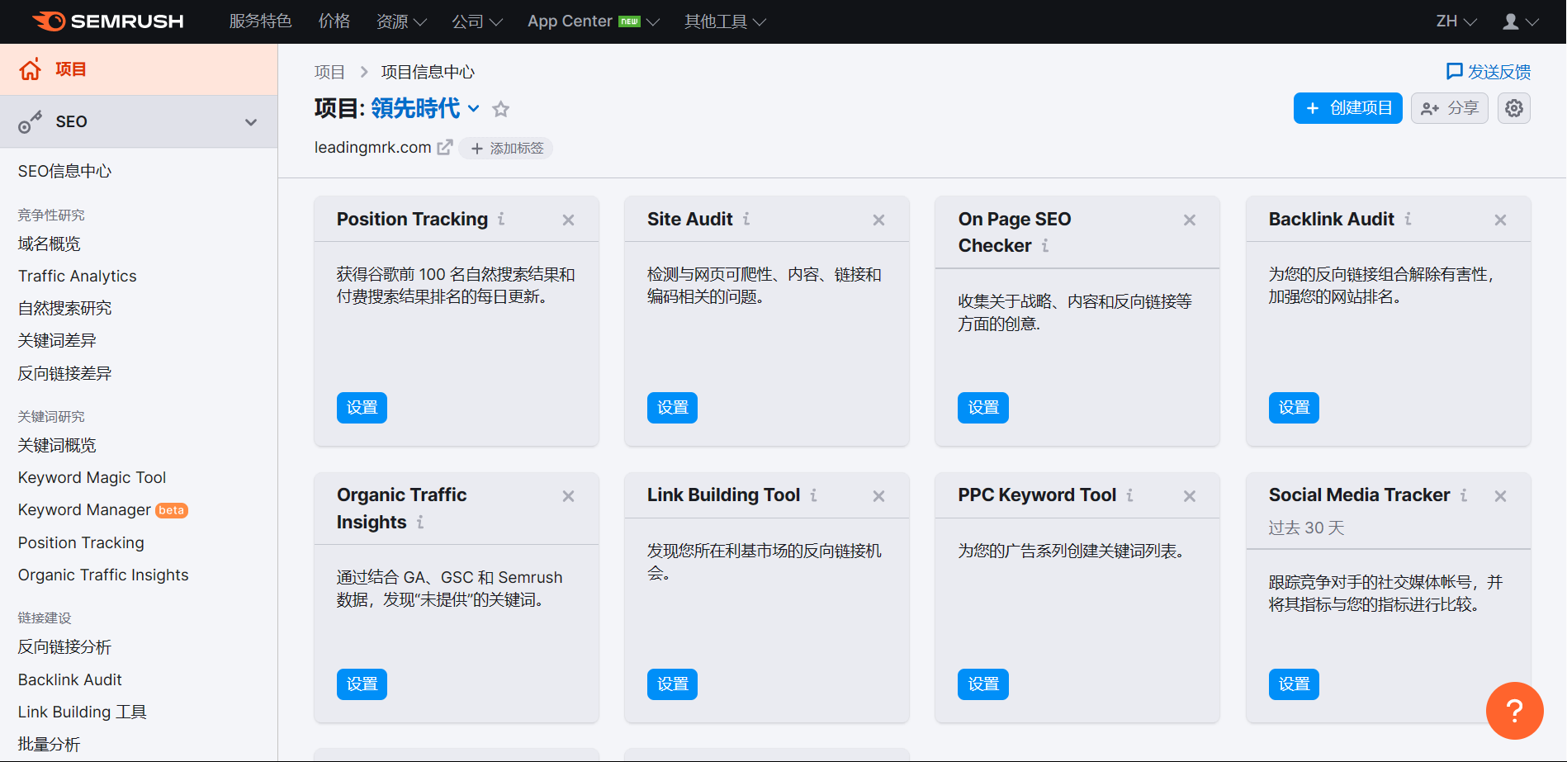The image size is (1567, 762).
Task: Click the info icon on Backlink Audit
Action: [1408, 219]
